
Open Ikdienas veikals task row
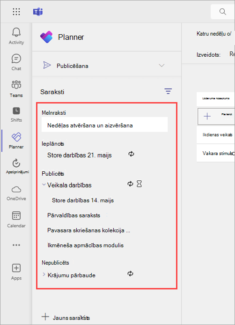click(216, 135)
